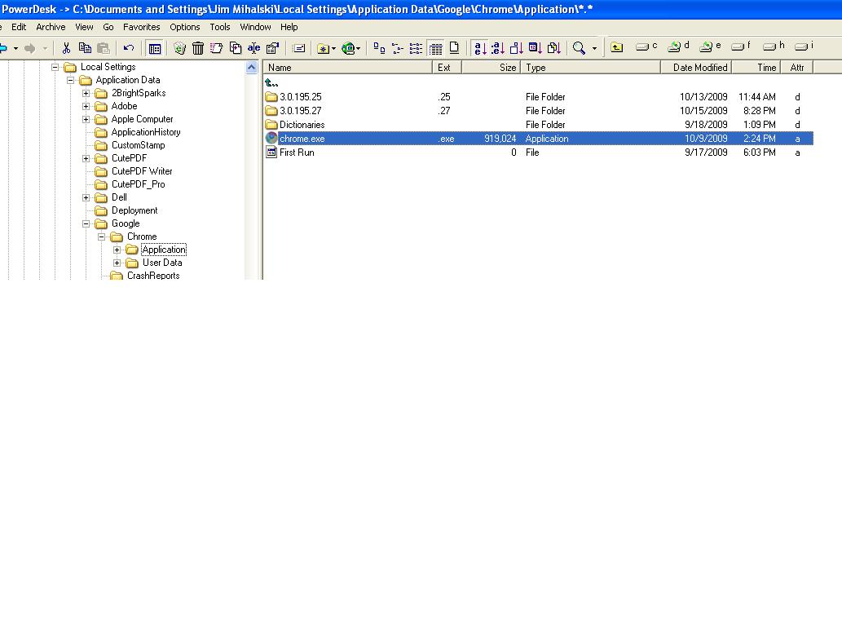The width and height of the screenshot is (842, 641).
Task: Toggle sort by name button
Action: [480, 49]
